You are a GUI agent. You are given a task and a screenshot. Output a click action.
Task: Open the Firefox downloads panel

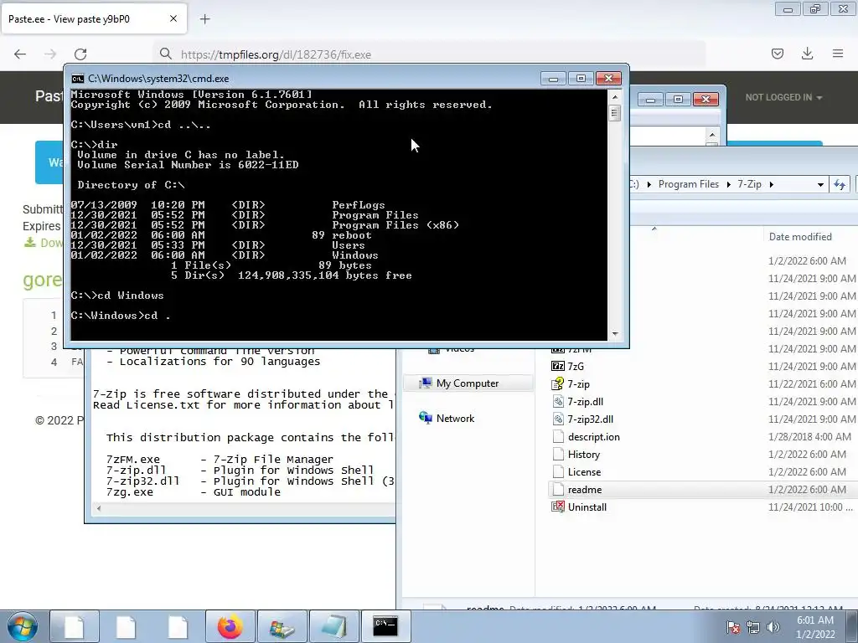click(x=807, y=54)
